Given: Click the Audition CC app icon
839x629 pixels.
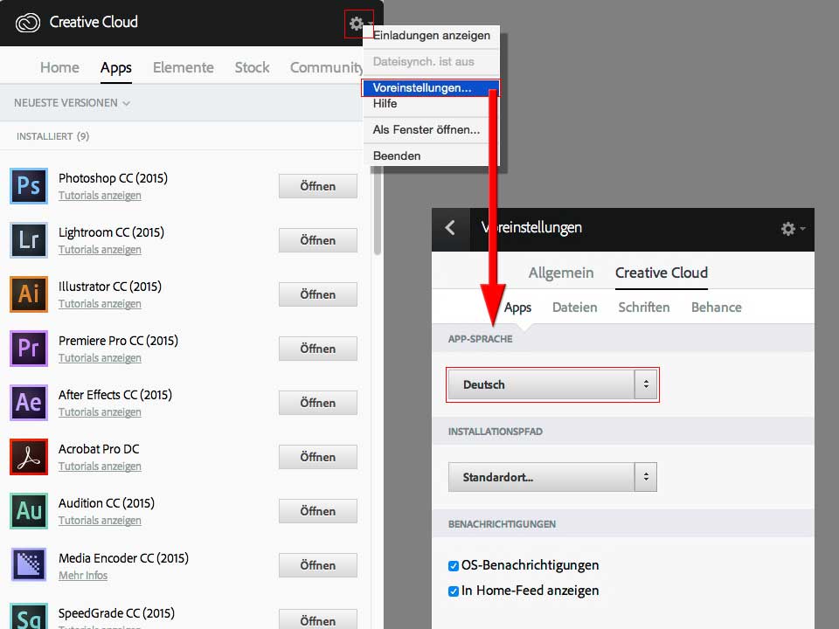Looking at the screenshot, I should coord(29,511).
